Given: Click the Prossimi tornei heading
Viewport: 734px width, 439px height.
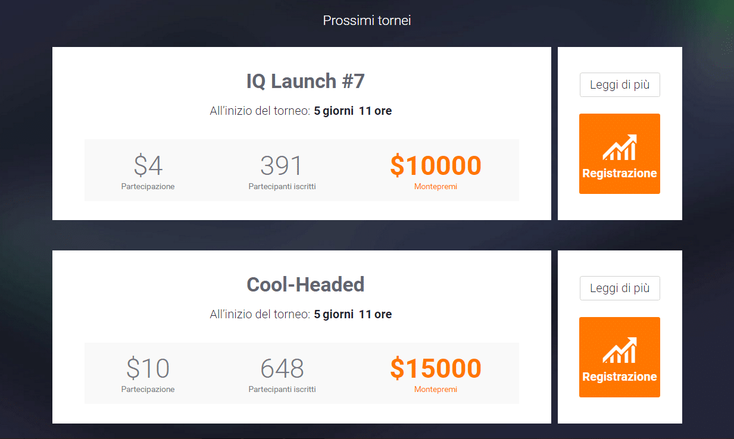Looking at the screenshot, I should pos(367,21).
